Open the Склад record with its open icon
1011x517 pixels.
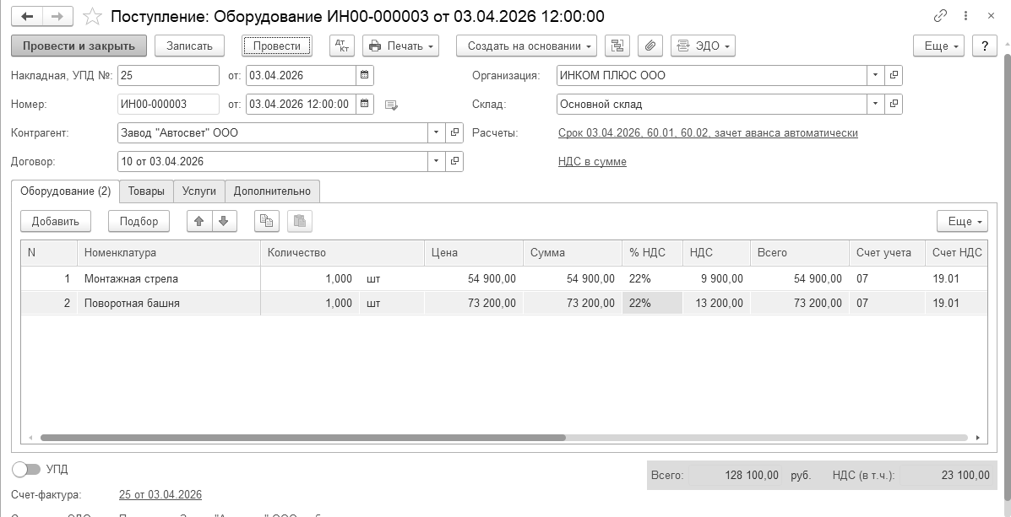point(894,104)
